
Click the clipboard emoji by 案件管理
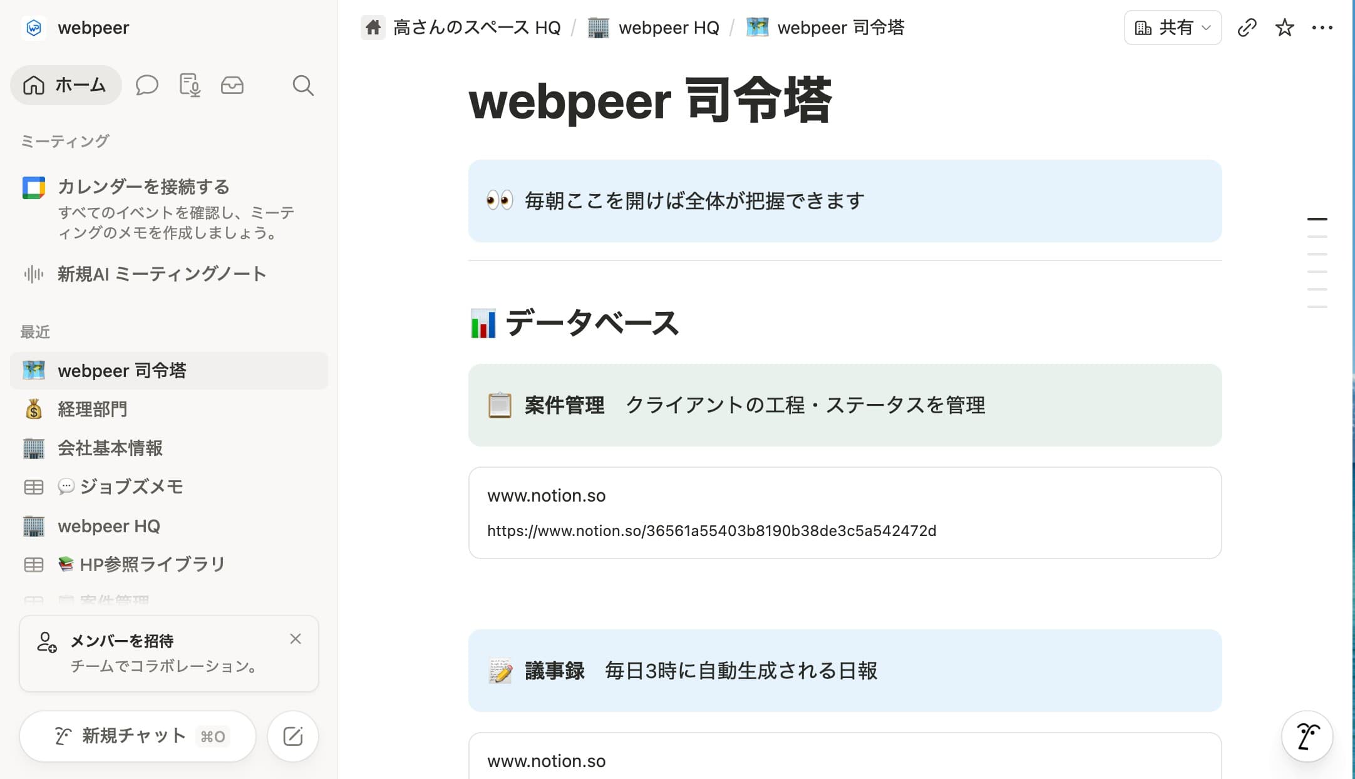(500, 405)
